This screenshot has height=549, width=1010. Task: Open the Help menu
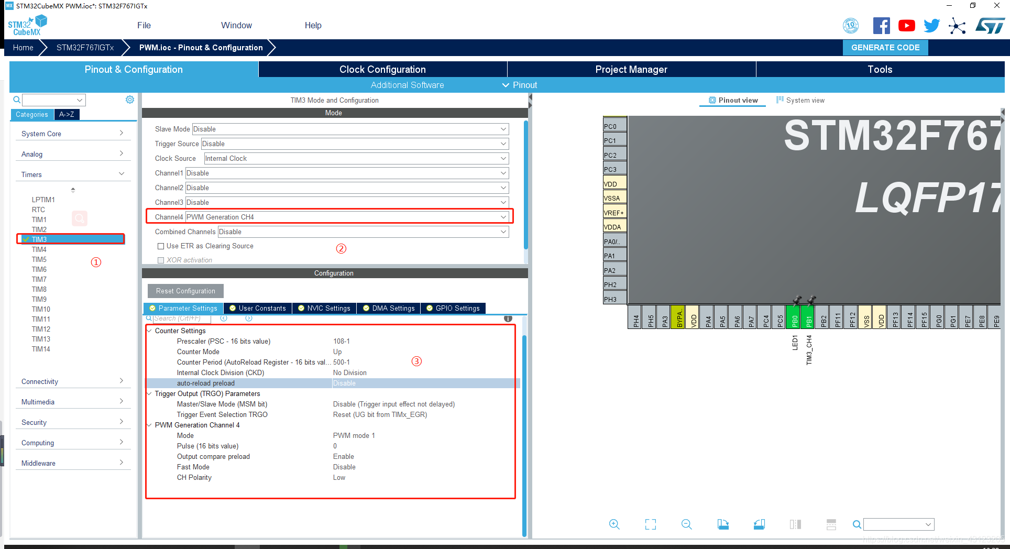(x=313, y=26)
